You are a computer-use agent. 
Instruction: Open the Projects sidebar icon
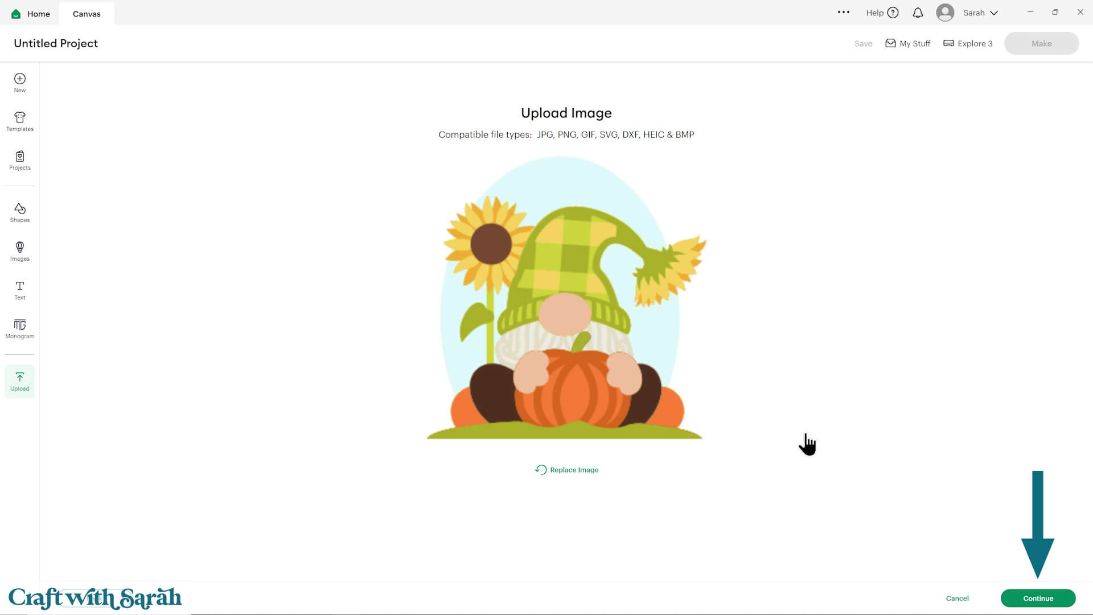19,160
